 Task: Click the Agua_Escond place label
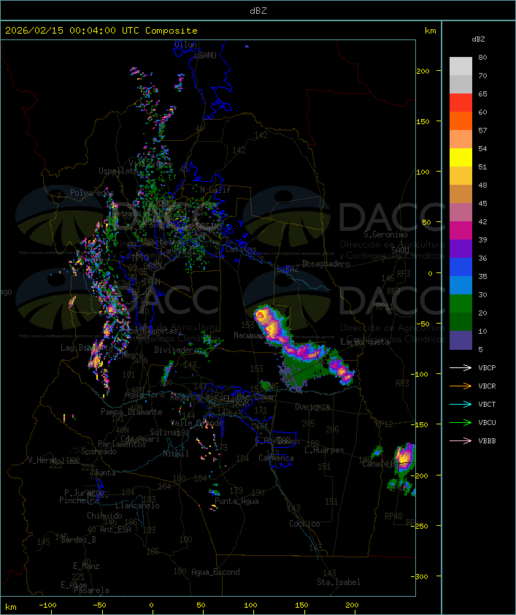click(215, 572)
